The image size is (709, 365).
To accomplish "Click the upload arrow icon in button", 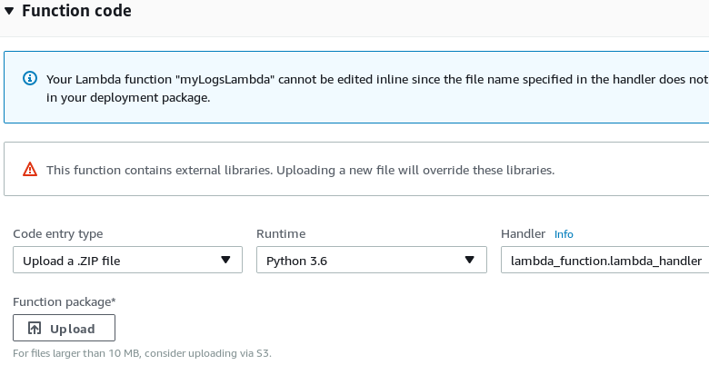I will click(35, 329).
